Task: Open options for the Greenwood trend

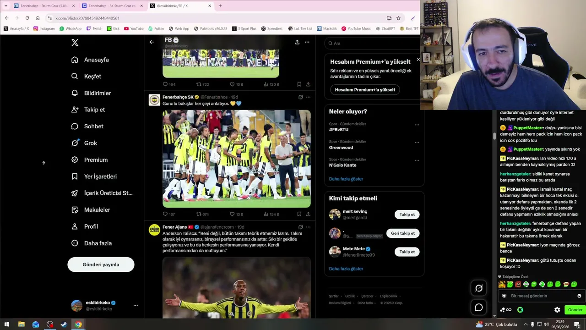Action: [x=417, y=142]
